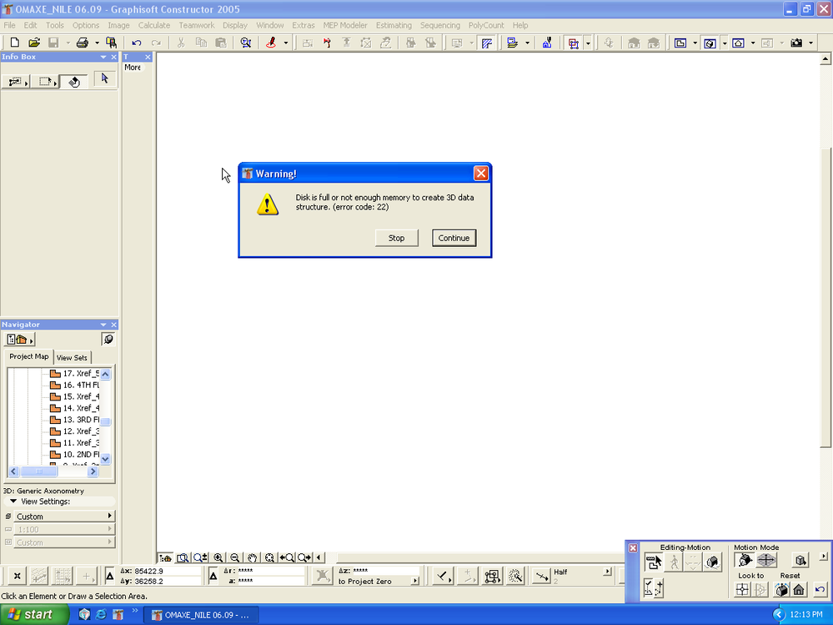Click the Open file folder icon
833x625 pixels.
34,43
